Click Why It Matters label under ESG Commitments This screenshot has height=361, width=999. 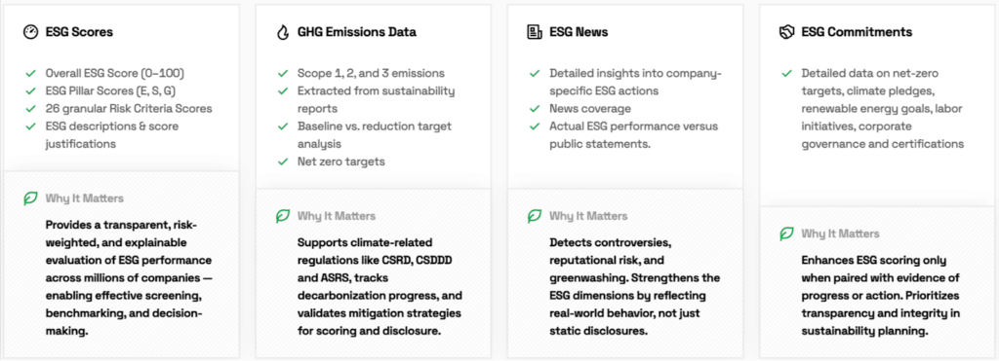[x=840, y=234]
